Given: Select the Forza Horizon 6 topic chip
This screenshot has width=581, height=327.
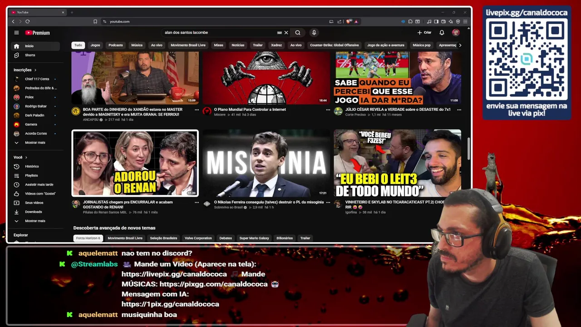Looking at the screenshot, I should (x=88, y=238).
